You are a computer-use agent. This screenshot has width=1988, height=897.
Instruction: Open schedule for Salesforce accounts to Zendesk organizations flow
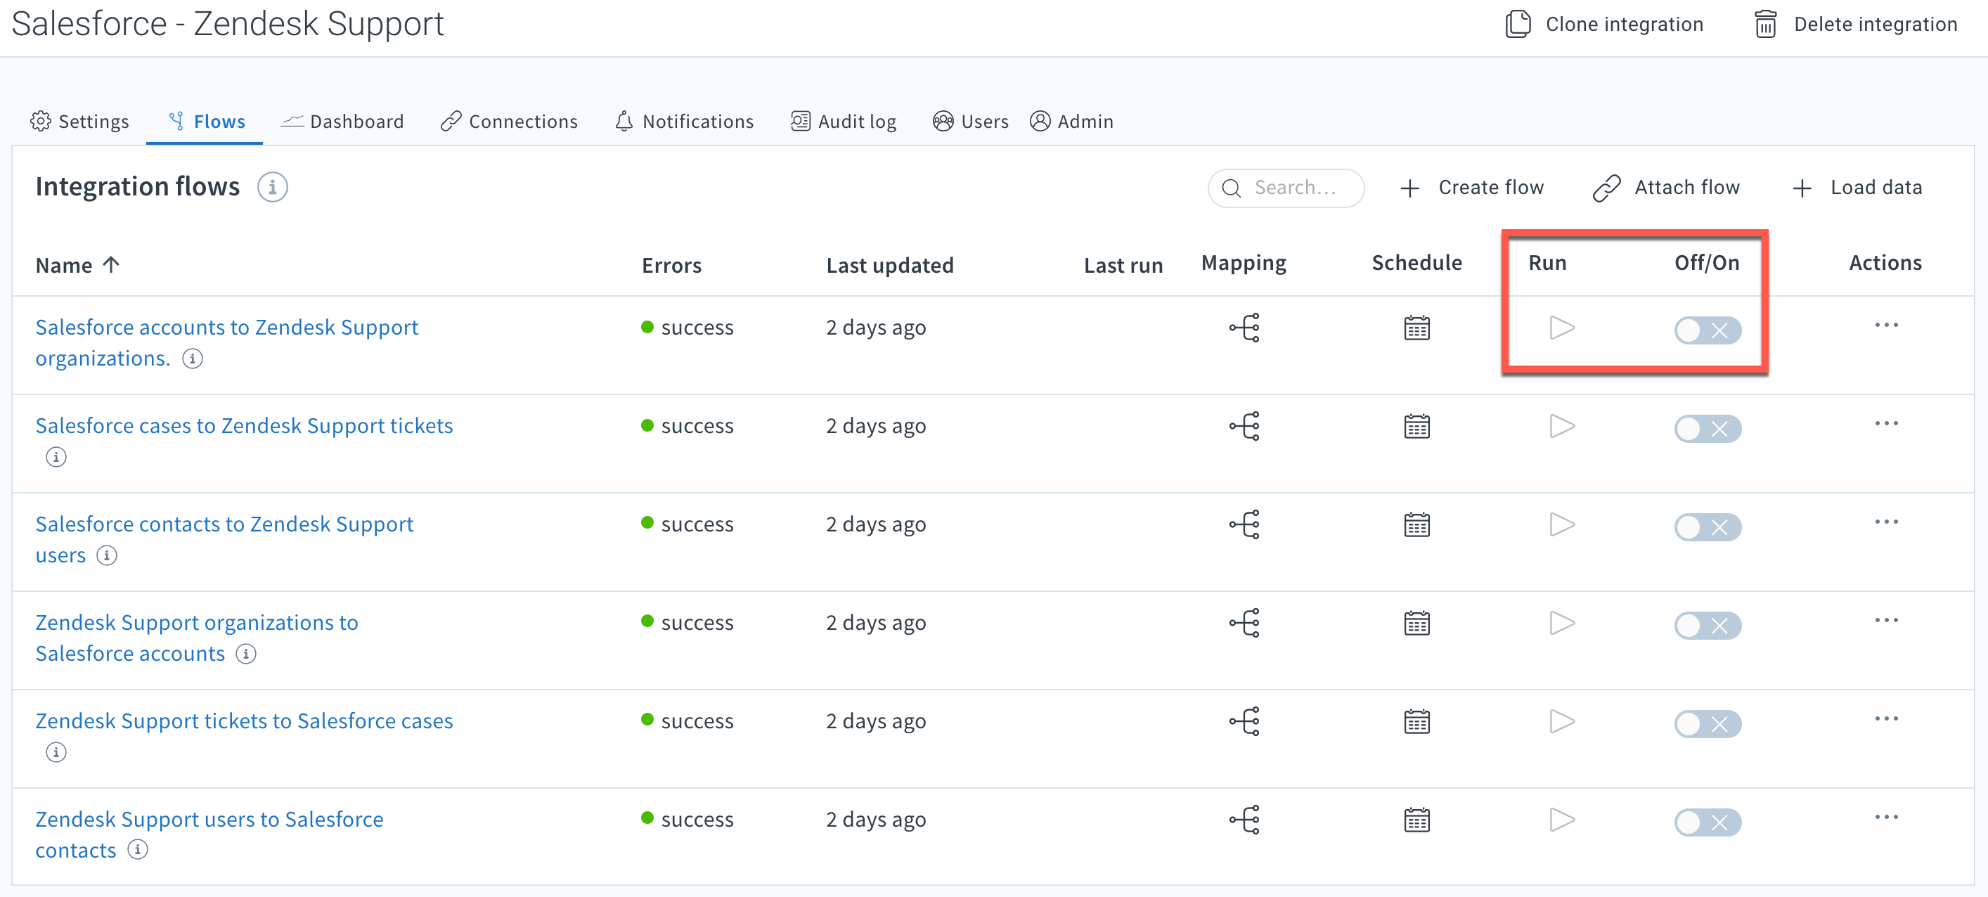tap(1417, 328)
